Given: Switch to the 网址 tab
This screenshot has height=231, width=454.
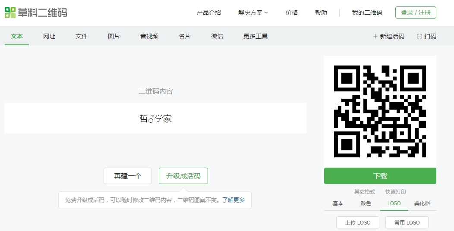Looking at the screenshot, I should pyautogui.click(x=49, y=36).
